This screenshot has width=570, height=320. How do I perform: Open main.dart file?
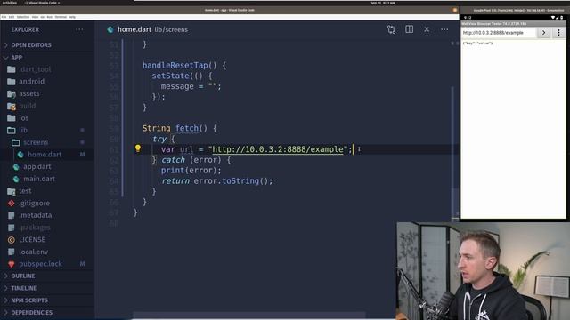pos(47,179)
